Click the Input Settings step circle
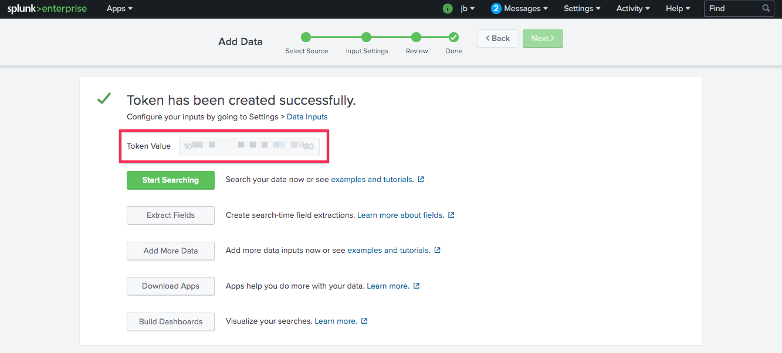This screenshot has height=353, width=782. (366, 37)
